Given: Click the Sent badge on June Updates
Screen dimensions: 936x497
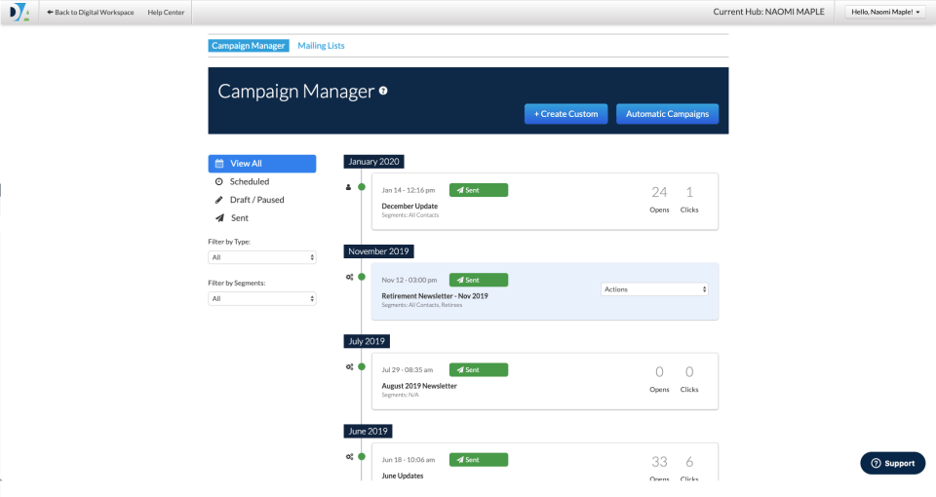Looking at the screenshot, I should (x=479, y=460).
